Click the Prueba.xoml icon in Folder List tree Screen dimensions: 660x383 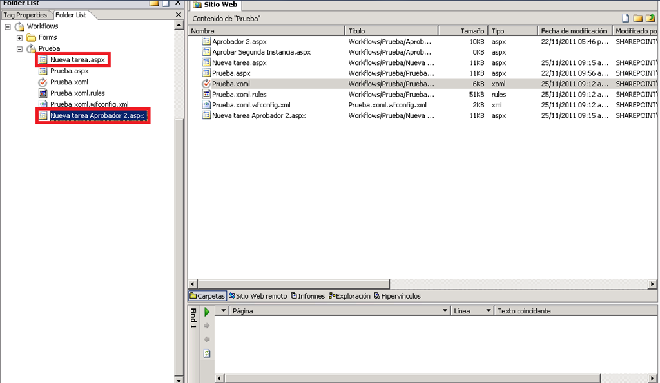[x=43, y=82]
